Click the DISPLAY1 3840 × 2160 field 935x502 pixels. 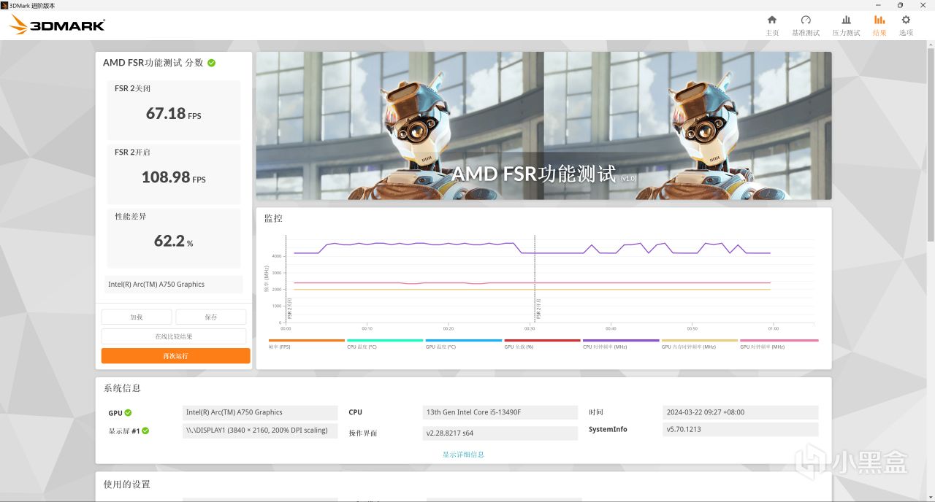coord(260,430)
